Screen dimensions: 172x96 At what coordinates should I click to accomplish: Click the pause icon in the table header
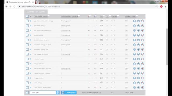(30, 16)
